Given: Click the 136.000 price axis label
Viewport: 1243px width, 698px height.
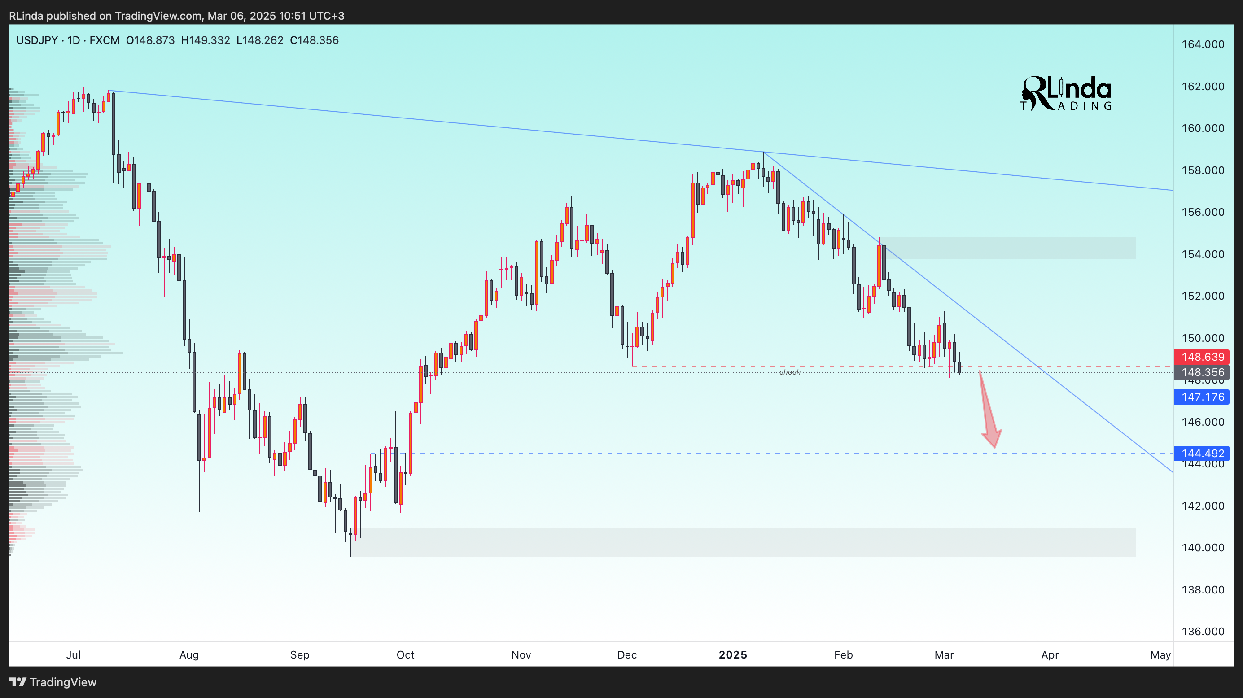Looking at the screenshot, I should [x=1203, y=632].
